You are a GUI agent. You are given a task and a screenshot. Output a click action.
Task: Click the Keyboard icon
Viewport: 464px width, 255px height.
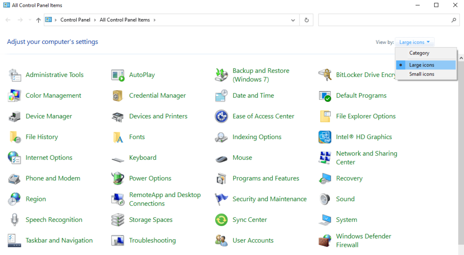[118, 160]
